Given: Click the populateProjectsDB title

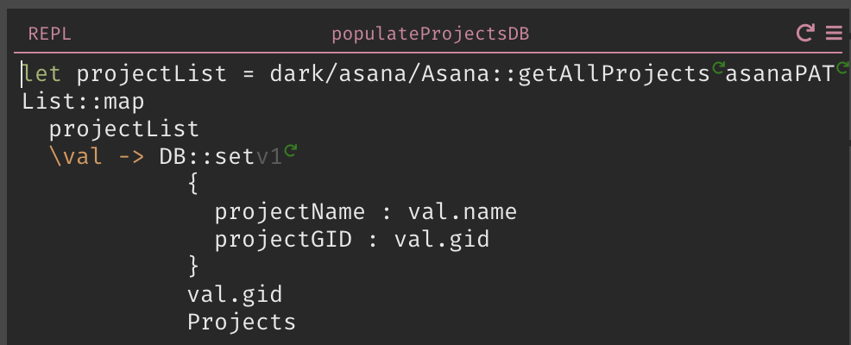Looking at the screenshot, I should pos(431,34).
